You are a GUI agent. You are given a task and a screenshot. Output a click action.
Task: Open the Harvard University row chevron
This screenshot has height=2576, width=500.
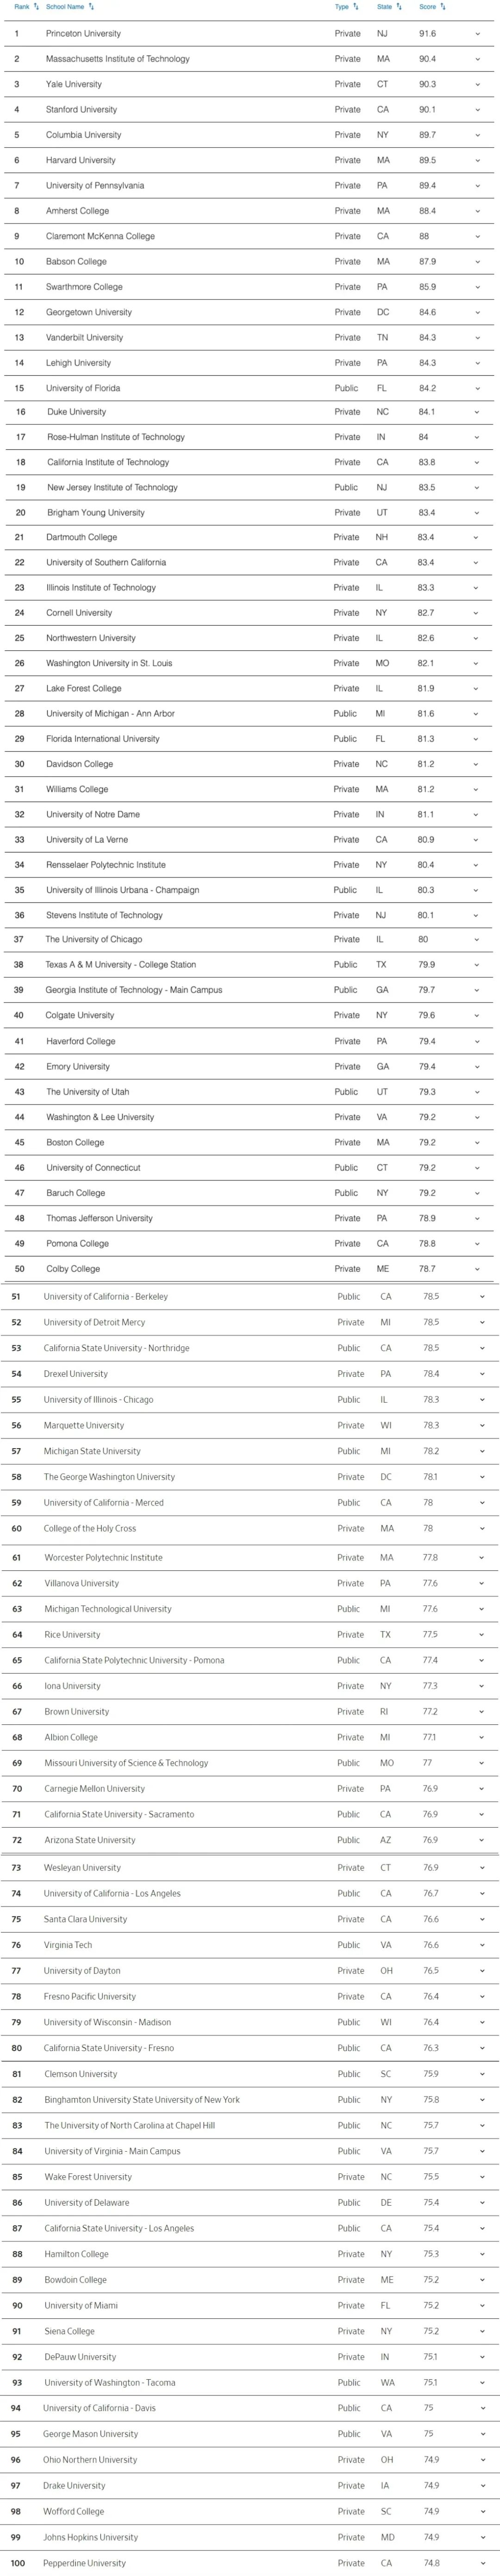tap(477, 160)
